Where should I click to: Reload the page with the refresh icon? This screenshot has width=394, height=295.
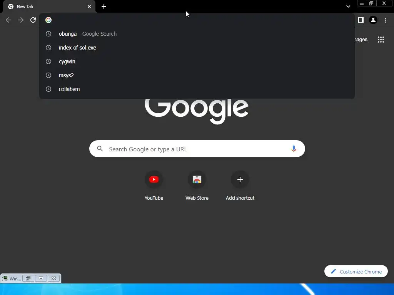tap(33, 20)
